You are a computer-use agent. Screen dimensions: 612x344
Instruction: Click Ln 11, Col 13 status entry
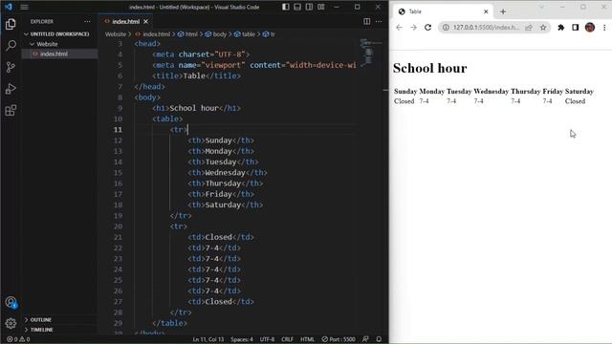(208, 339)
